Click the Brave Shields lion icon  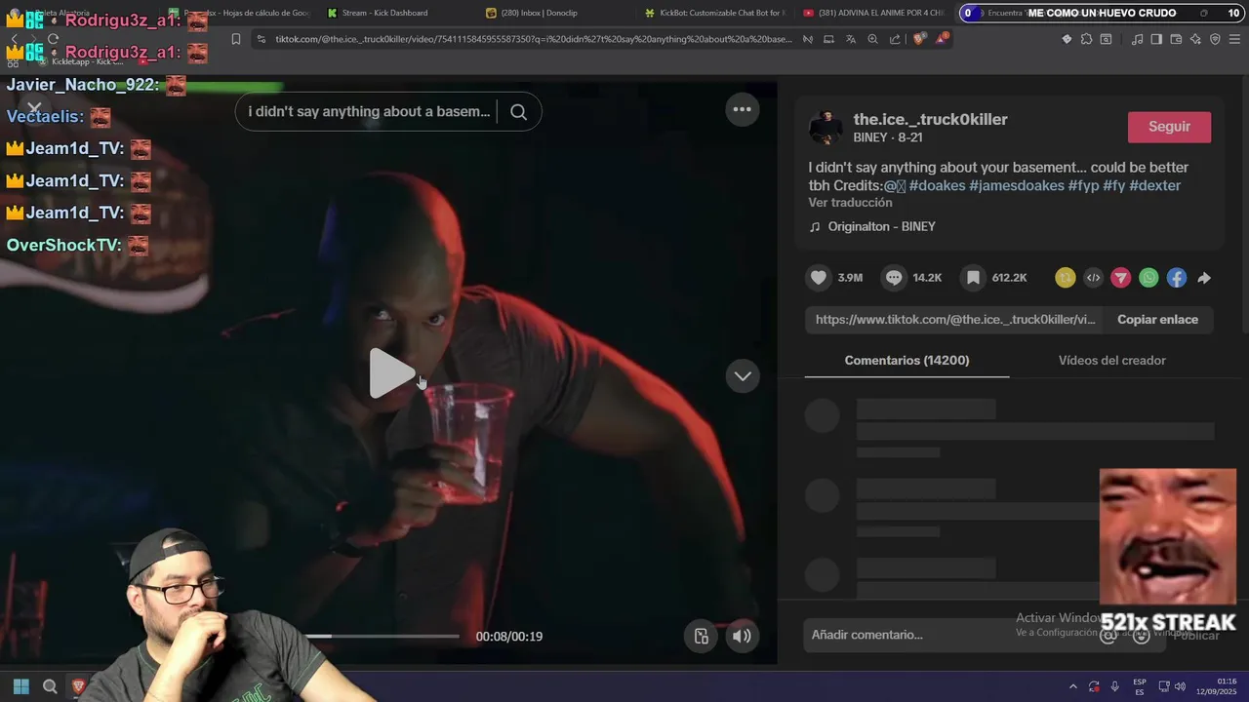[x=918, y=39]
